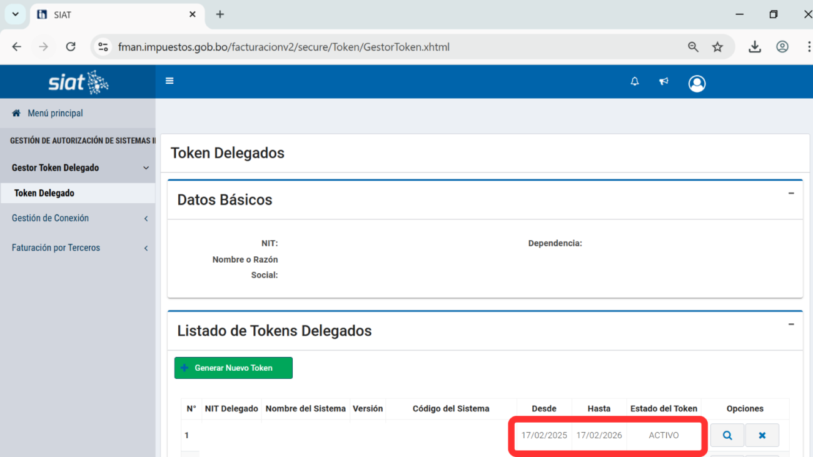Select Token Delegado submenu item
The width and height of the screenshot is (813, 457).
tap(44, 193)
